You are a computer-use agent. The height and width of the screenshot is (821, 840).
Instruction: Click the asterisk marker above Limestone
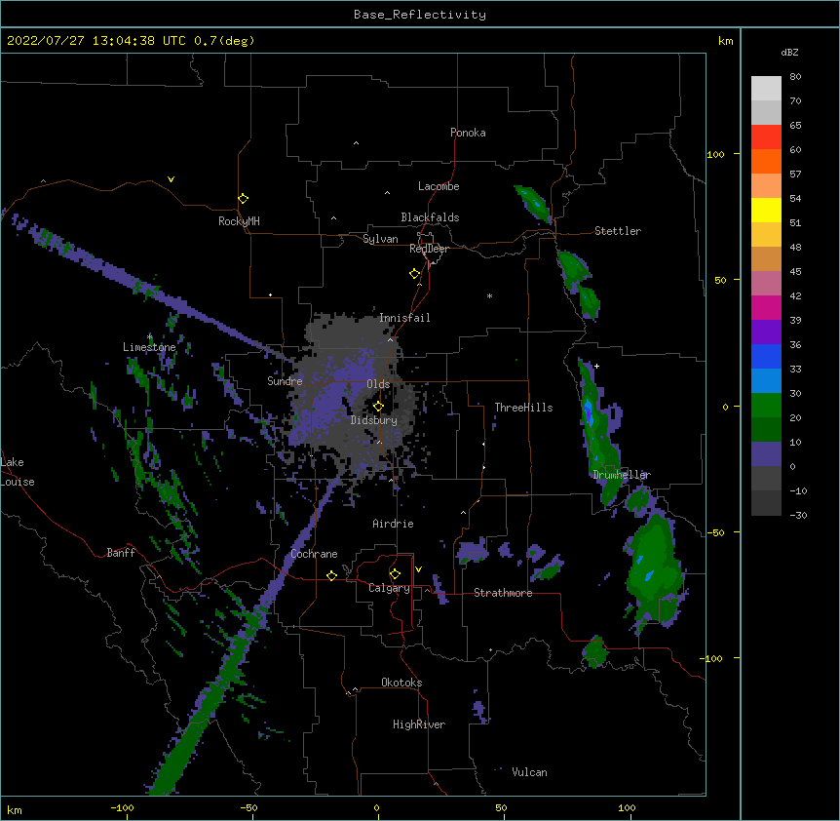pyautogui.click(x=150, y=337)
